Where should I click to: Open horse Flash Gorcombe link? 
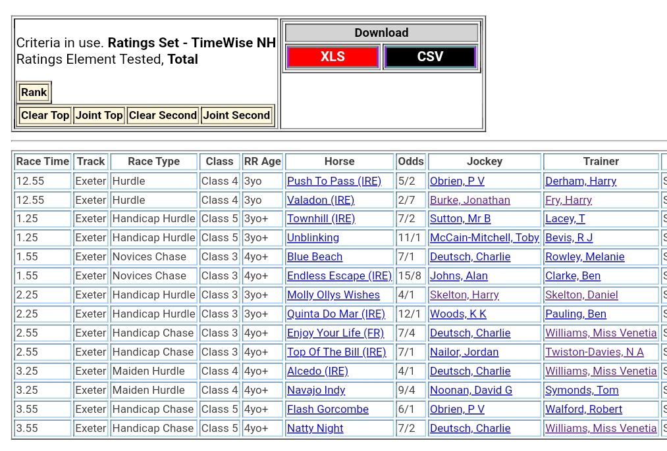(327, 410)
